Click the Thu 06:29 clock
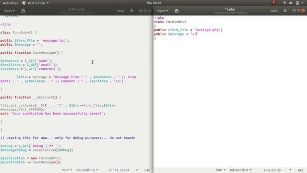Screen dimensions: 307x173 point(153,3)
